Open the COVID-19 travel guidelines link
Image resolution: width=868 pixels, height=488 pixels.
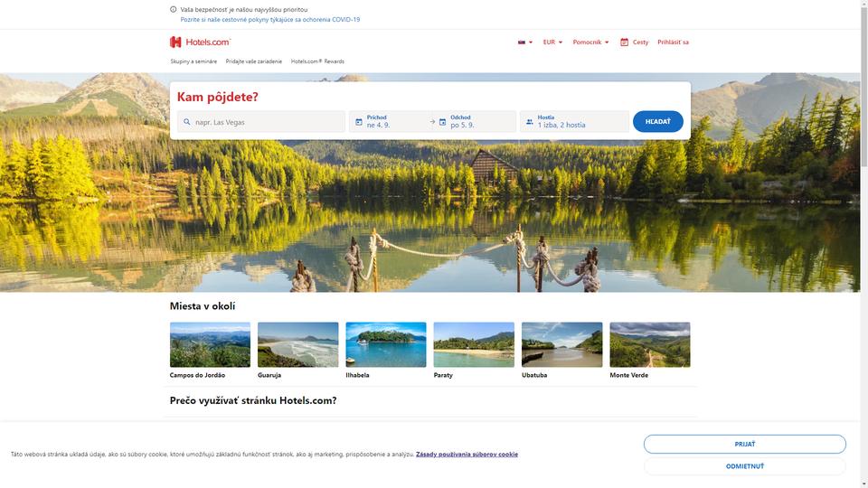point(270,19)
